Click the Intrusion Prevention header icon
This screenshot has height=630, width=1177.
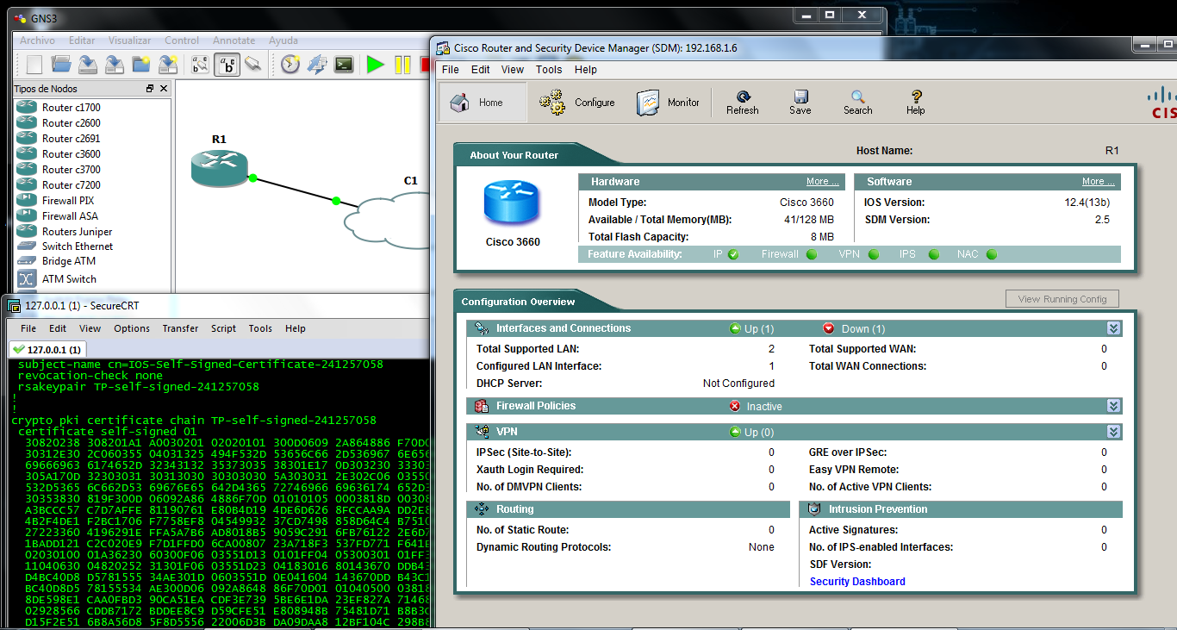point(814,509)
